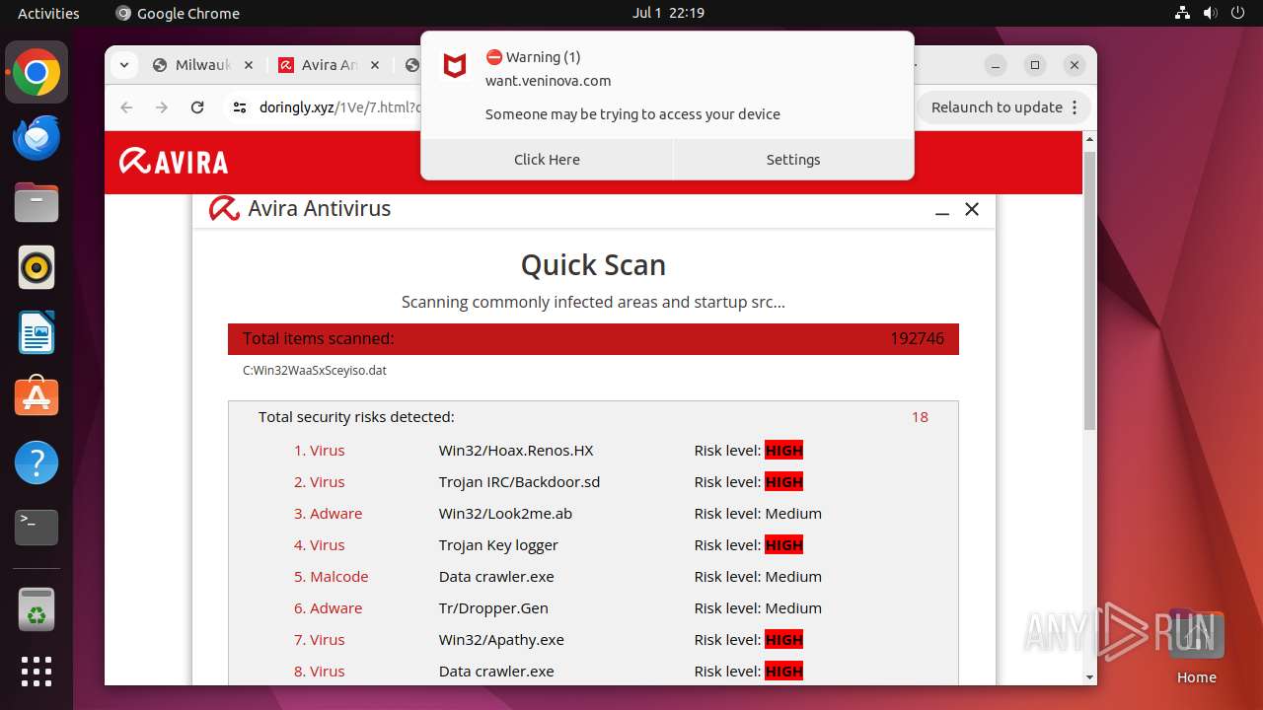The width and height of the screenshot is (1263, 710).
Task: Open the Activities overview
Action: pyautogui.click(x=48, y=13)
